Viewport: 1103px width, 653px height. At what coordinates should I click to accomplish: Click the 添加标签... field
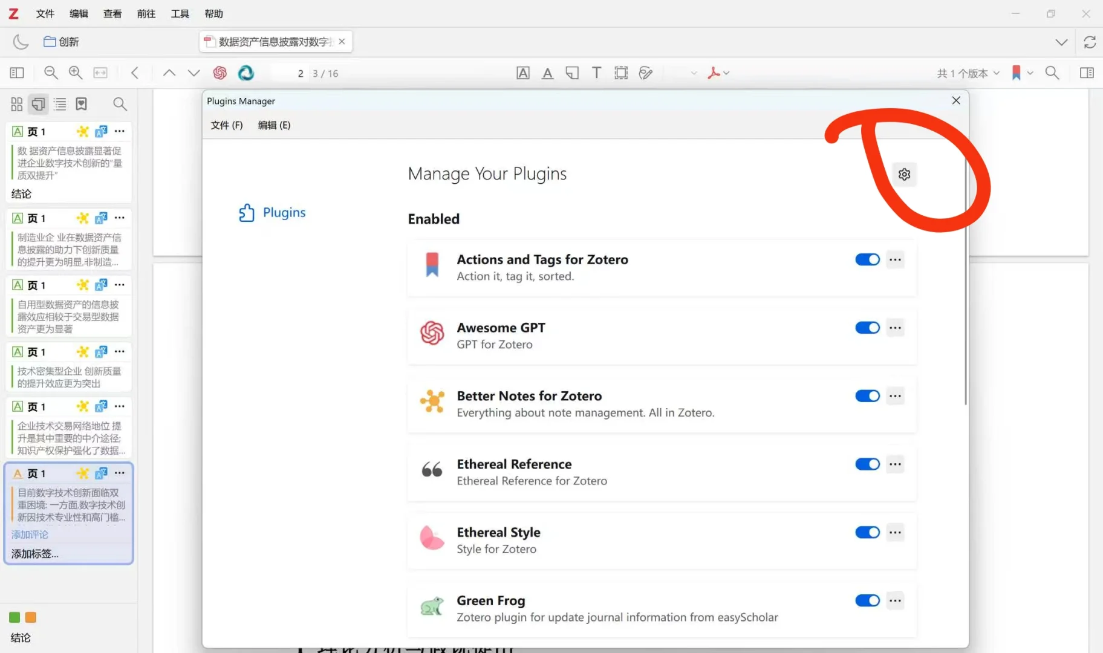click(35, 554)
